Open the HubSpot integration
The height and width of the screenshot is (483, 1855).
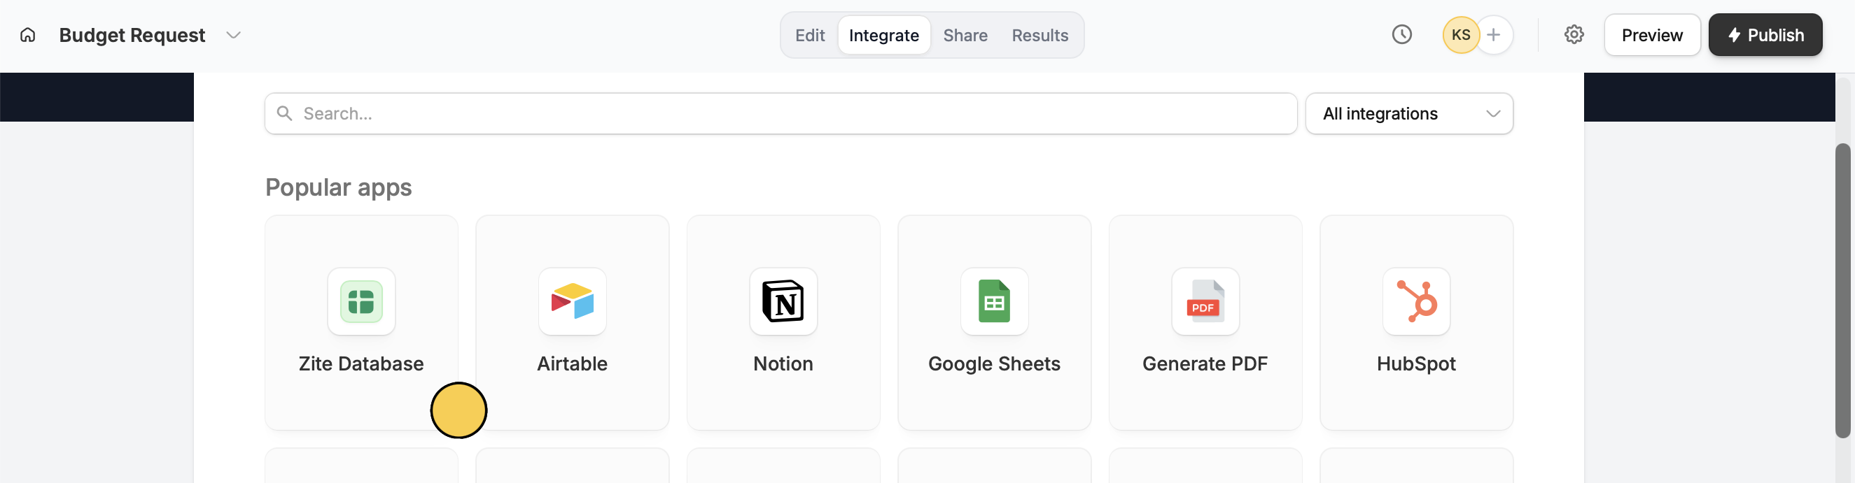tap(1415, 322)
